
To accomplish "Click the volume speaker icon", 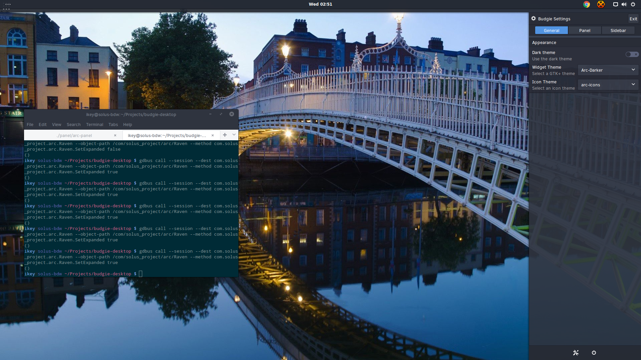I will [624, 4].
